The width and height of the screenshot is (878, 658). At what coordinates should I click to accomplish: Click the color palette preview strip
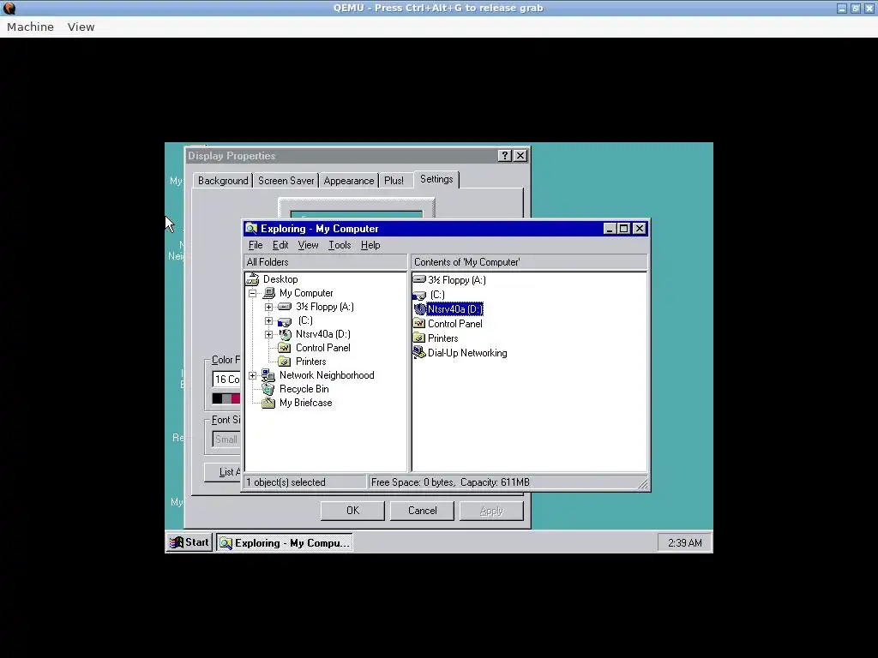[x=226, y=398]
